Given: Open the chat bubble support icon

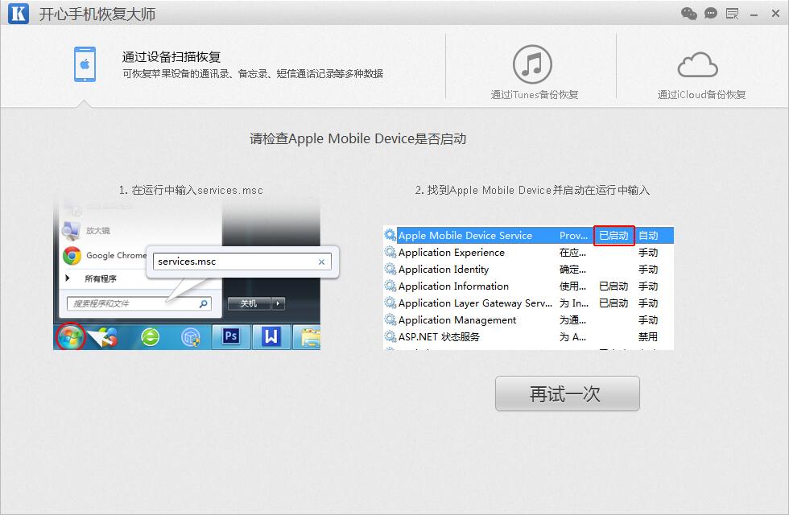Looking at the screenshot, I should tap(710, 14).
